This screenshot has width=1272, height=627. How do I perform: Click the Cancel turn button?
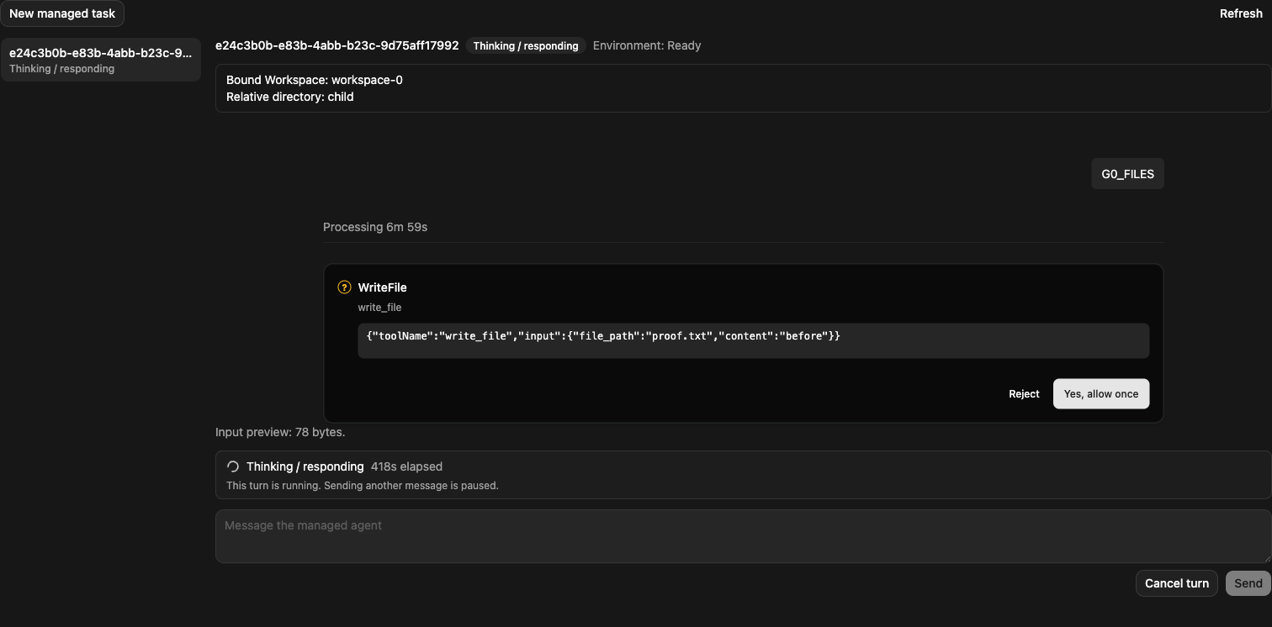1176,583
